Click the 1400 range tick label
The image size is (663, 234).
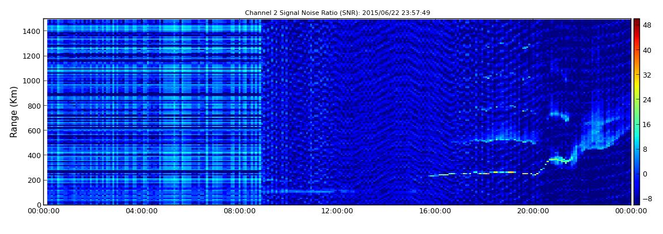point(32,31)
